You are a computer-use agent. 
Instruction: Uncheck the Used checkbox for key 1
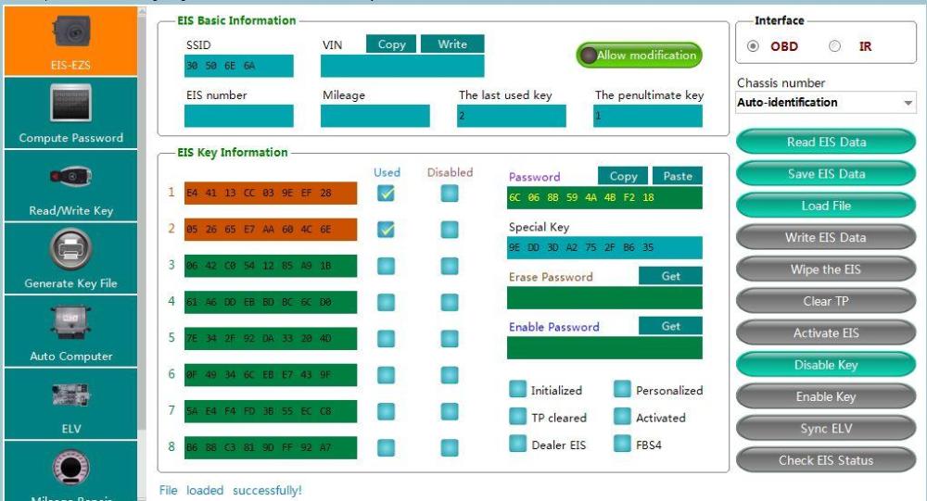pos(386,193)
